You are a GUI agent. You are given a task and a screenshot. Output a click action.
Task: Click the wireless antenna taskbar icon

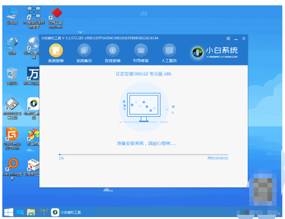(x=44, y=212)
